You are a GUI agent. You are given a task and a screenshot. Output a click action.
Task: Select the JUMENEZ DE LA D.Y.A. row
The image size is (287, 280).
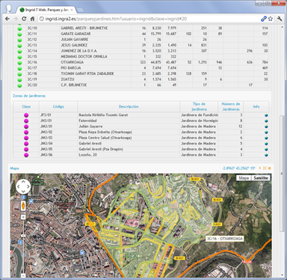[x=141, y=51]
